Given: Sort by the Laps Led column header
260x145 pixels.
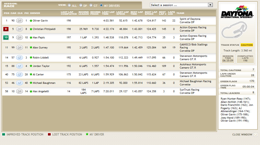Looking at the screenshot, I should (171, 13).
